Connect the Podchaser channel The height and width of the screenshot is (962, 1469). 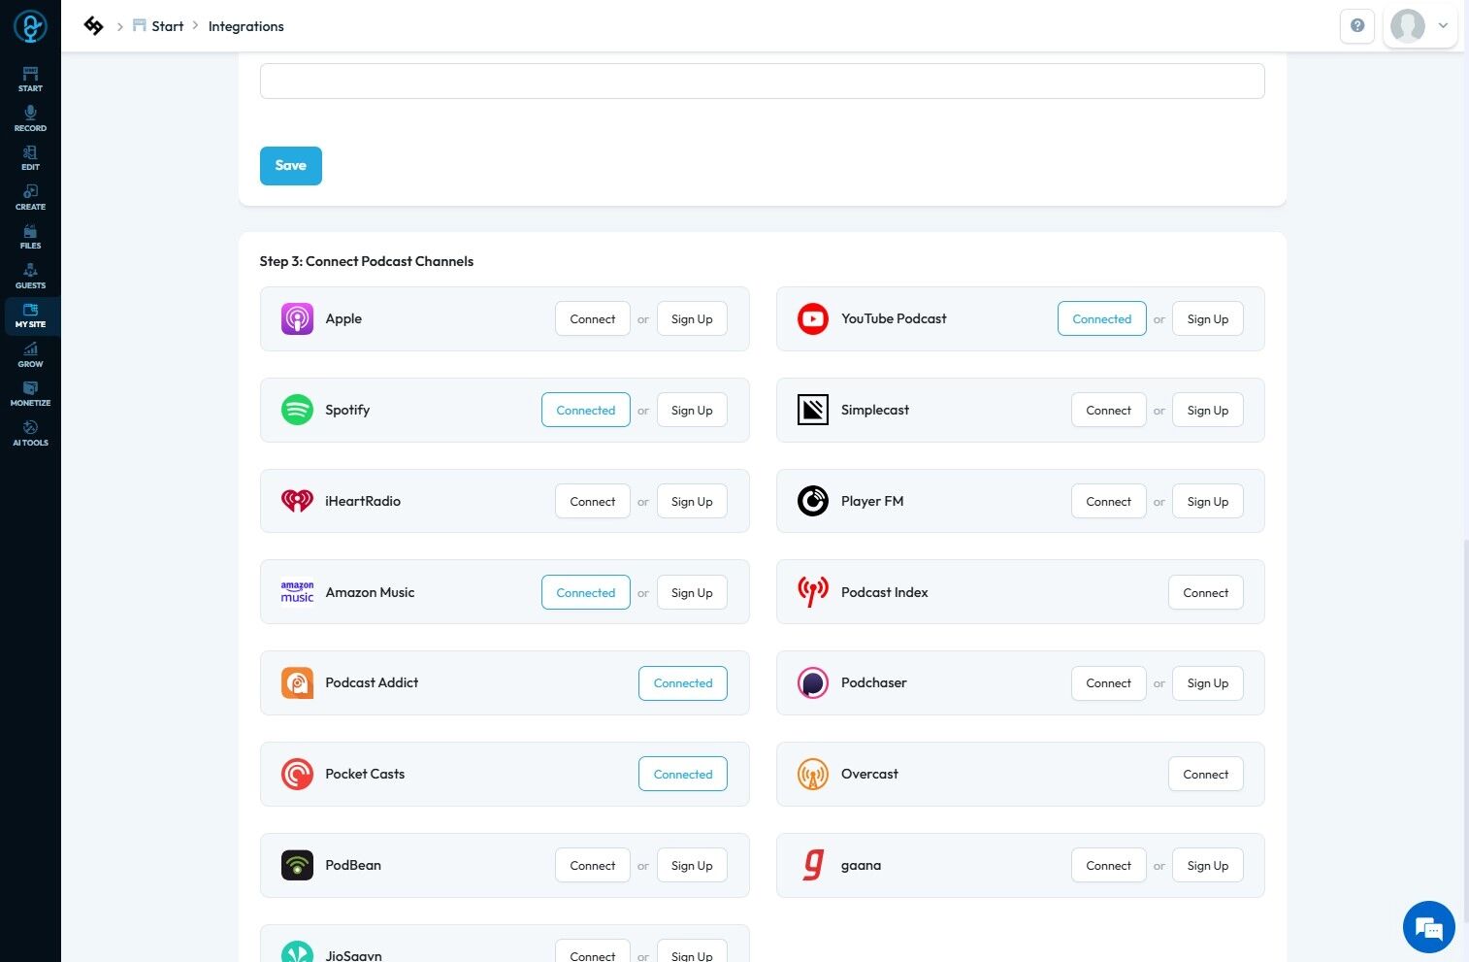pyautogui.click(x=1109, y=683)
